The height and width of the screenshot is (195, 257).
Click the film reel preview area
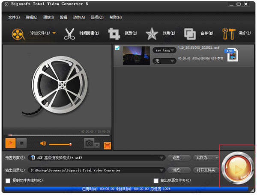[57, 87]
